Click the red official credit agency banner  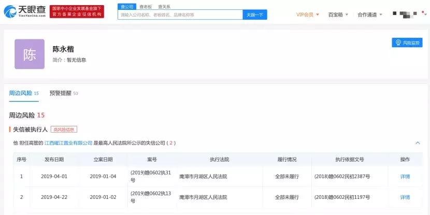(x=77, y=11)
